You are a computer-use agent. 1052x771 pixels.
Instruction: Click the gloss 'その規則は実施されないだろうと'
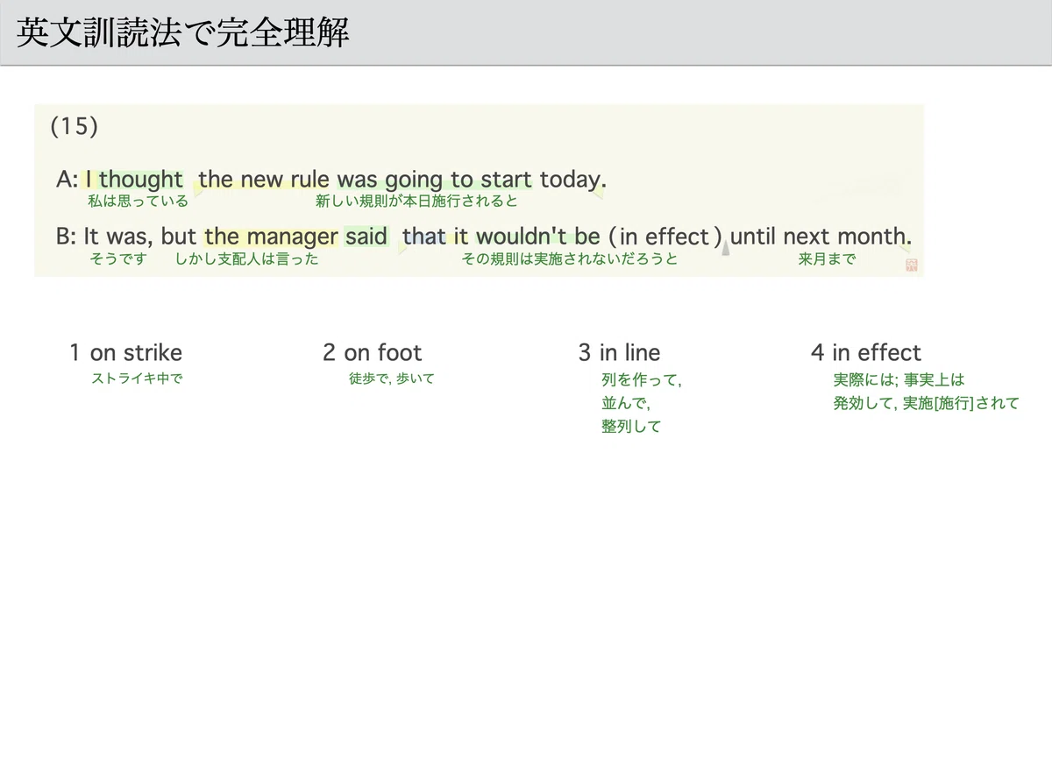(x=570, y=258)
